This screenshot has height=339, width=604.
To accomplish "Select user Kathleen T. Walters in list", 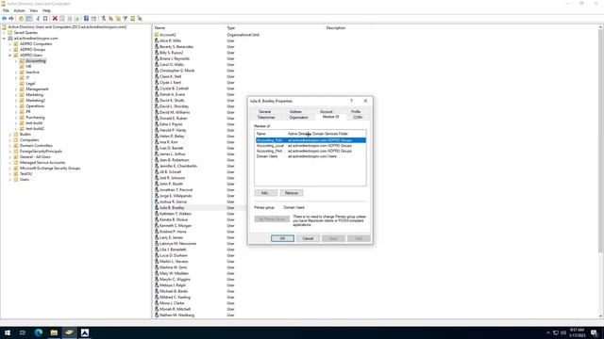I will tap(176, 214).
